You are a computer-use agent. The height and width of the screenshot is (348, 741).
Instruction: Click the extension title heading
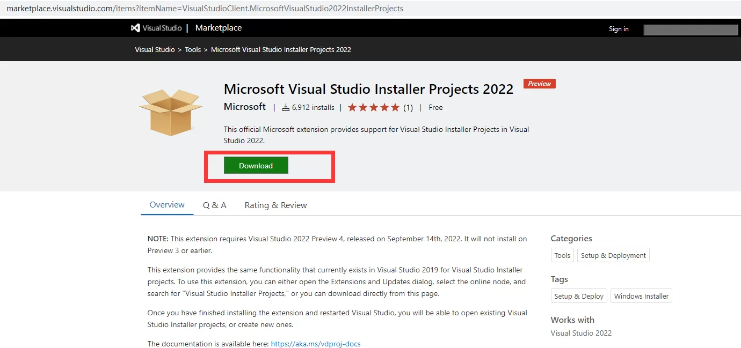pyautogui.click(x=369, y=89)
